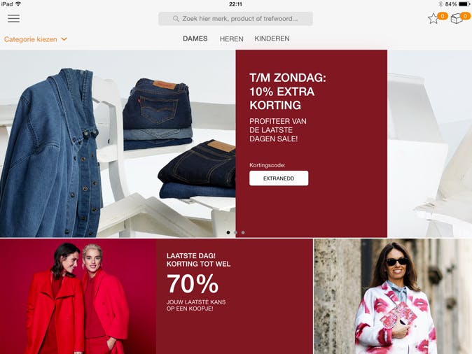The image size is (472, 354).
Task: Open the hamburger menu
Action: point(13,18)
